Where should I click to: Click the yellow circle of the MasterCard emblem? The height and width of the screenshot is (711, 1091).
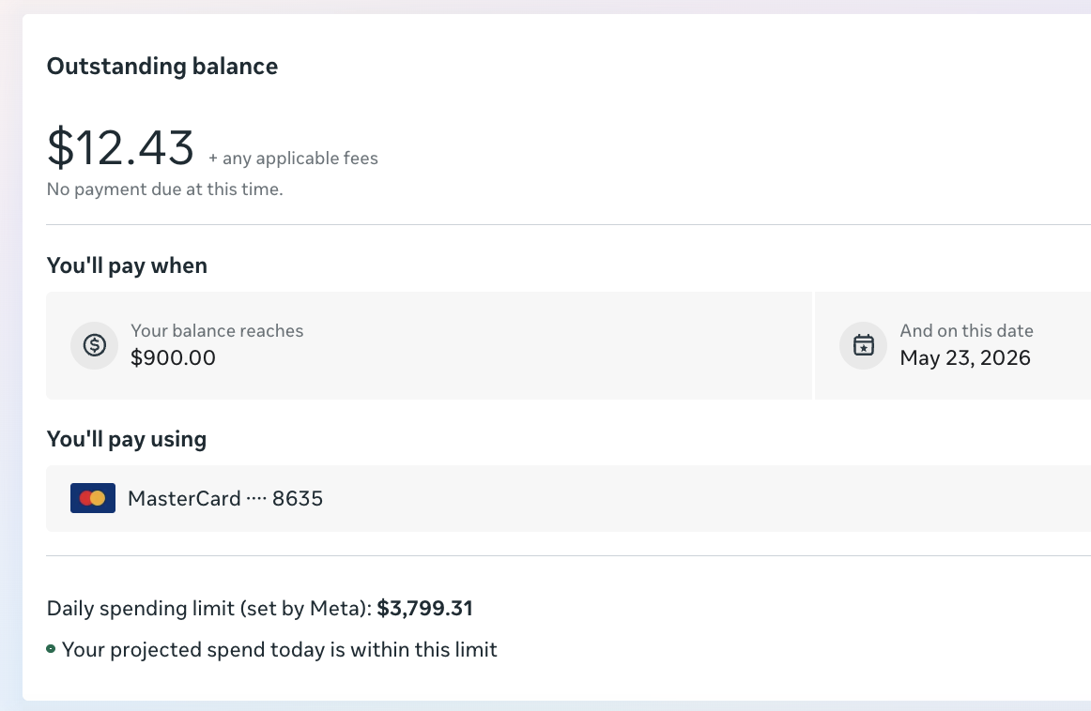(99, 498)
